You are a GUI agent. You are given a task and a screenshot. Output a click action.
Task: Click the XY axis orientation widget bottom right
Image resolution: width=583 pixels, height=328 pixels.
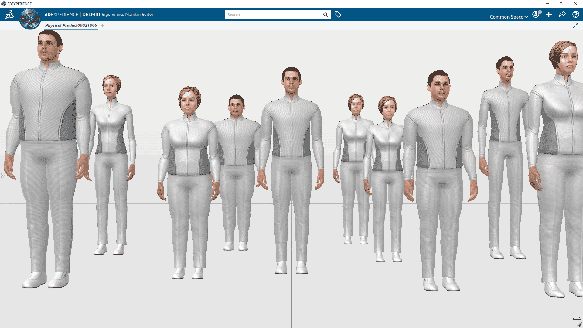tap(576, 316)
